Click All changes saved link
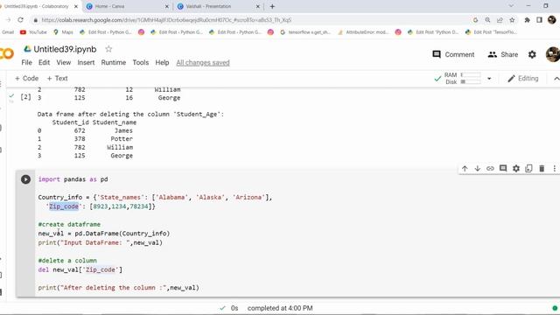The height and width of the screenshot is (315, 560). [x=203, y=63]
